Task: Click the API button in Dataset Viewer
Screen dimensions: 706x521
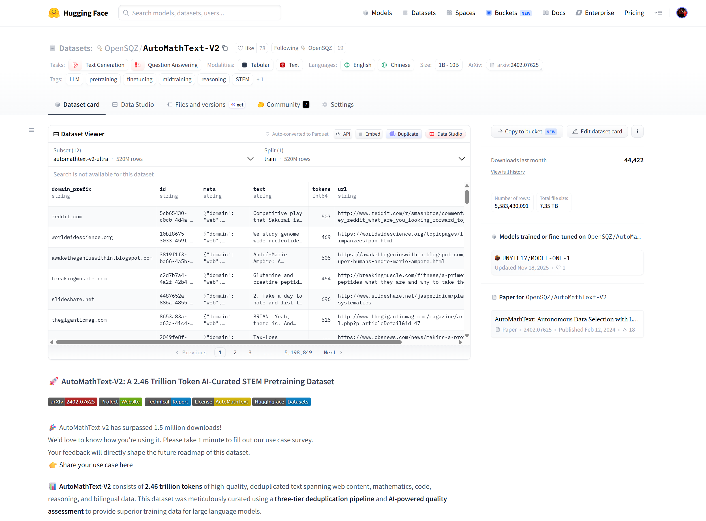Action: tap(343, 134)
